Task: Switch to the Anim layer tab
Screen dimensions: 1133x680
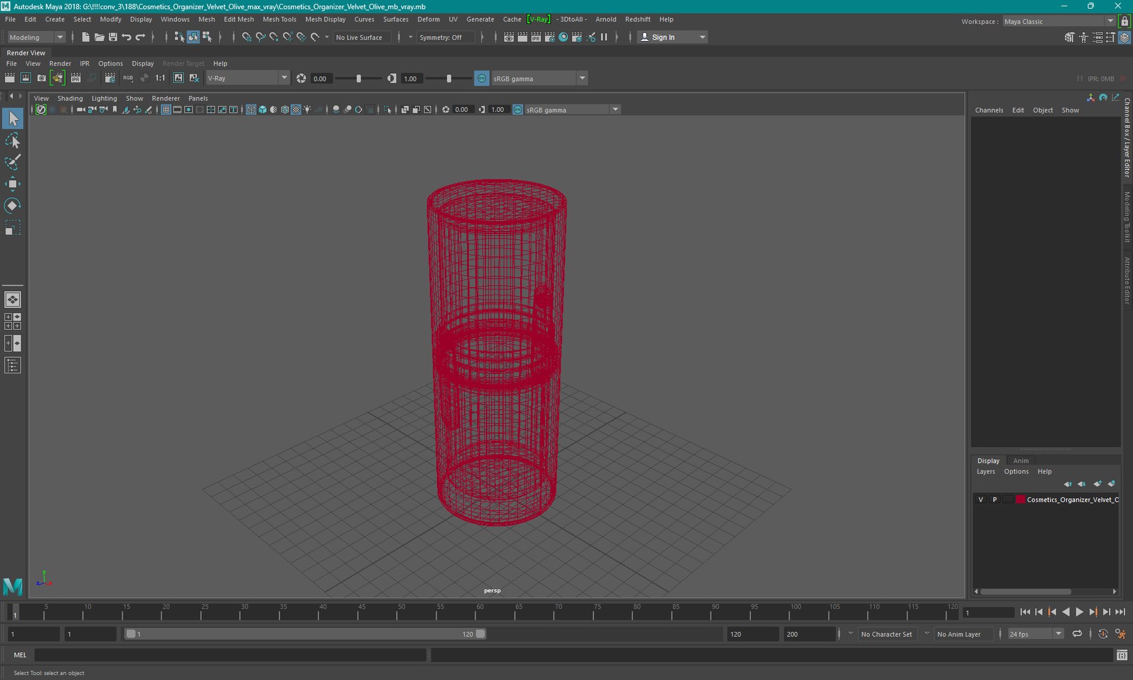Action: [1021, 461]
